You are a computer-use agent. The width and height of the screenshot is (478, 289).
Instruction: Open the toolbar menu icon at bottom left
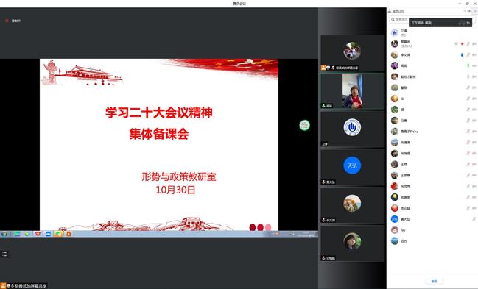coord(4,254)
